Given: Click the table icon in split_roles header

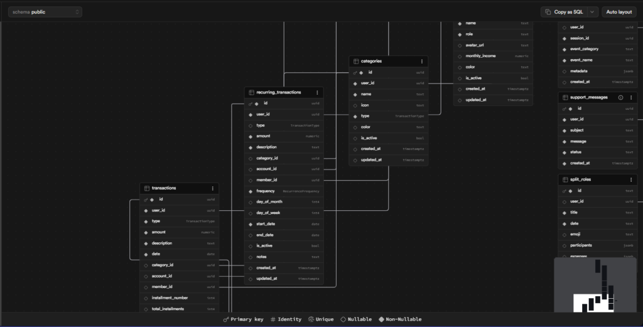Looking at the screenshot, I should click(565, 180).
